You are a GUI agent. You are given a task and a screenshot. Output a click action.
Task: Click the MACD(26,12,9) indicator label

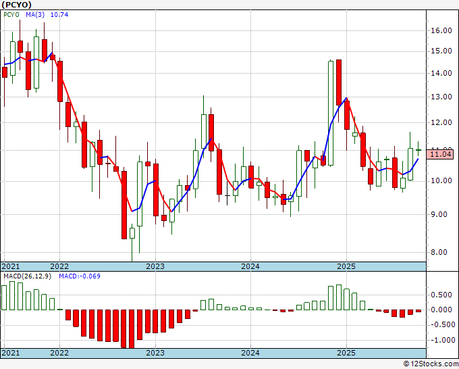pyautogui.click(x=27, y=276)
